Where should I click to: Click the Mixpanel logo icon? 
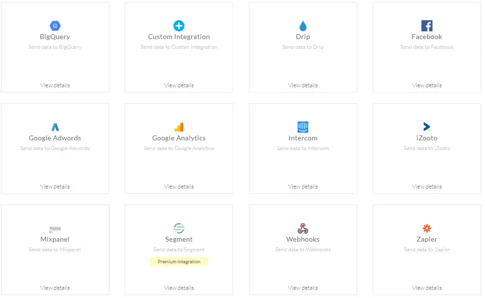[x=55, y=229]
